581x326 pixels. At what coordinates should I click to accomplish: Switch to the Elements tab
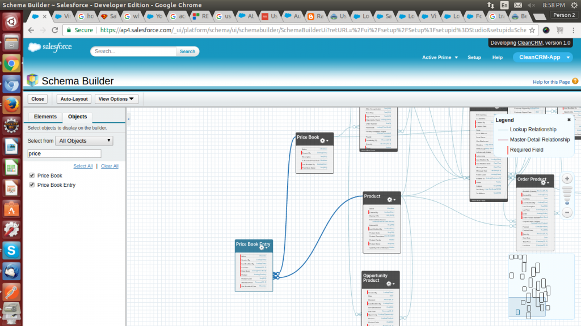click(45, 117)
